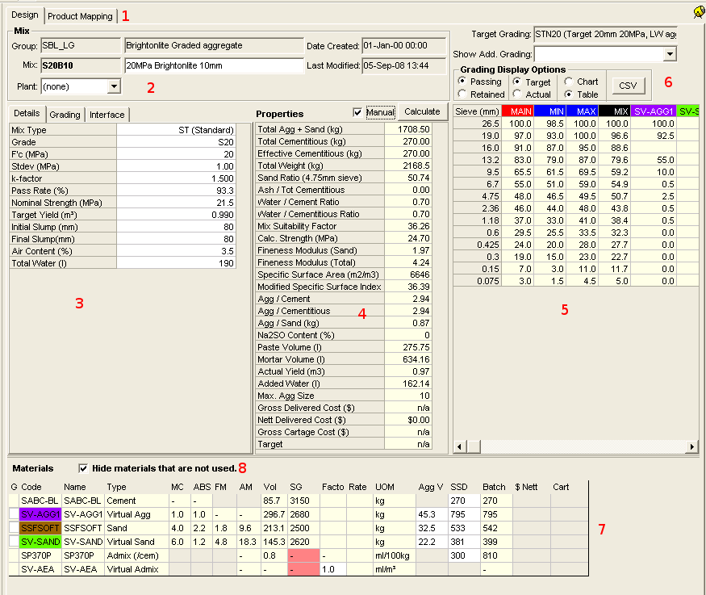Choose the Chart display option
Screen dimensions: 706x595
[569, 82]
